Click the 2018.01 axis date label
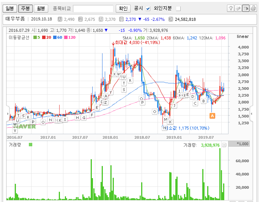 110,138
